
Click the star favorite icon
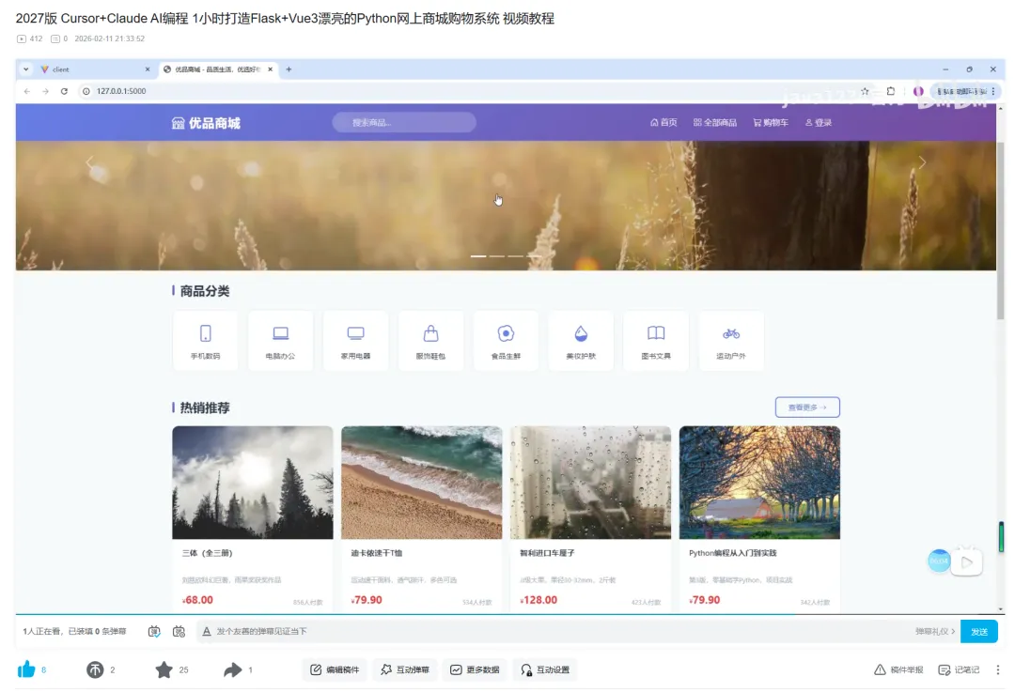[164, 669]
